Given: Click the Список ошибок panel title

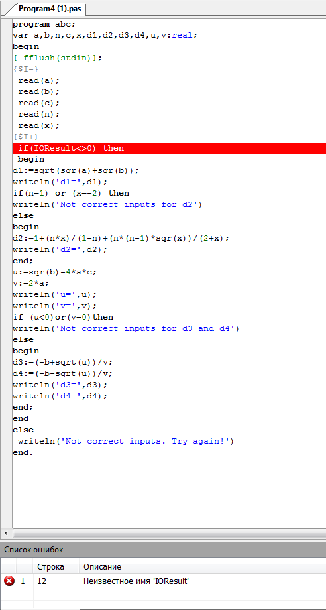Looking at the screenshot, I should (x=33, y=550).
